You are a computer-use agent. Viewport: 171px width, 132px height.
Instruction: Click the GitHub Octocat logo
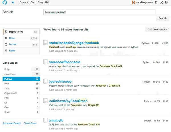pyautogui.click(x=5, y=2)
